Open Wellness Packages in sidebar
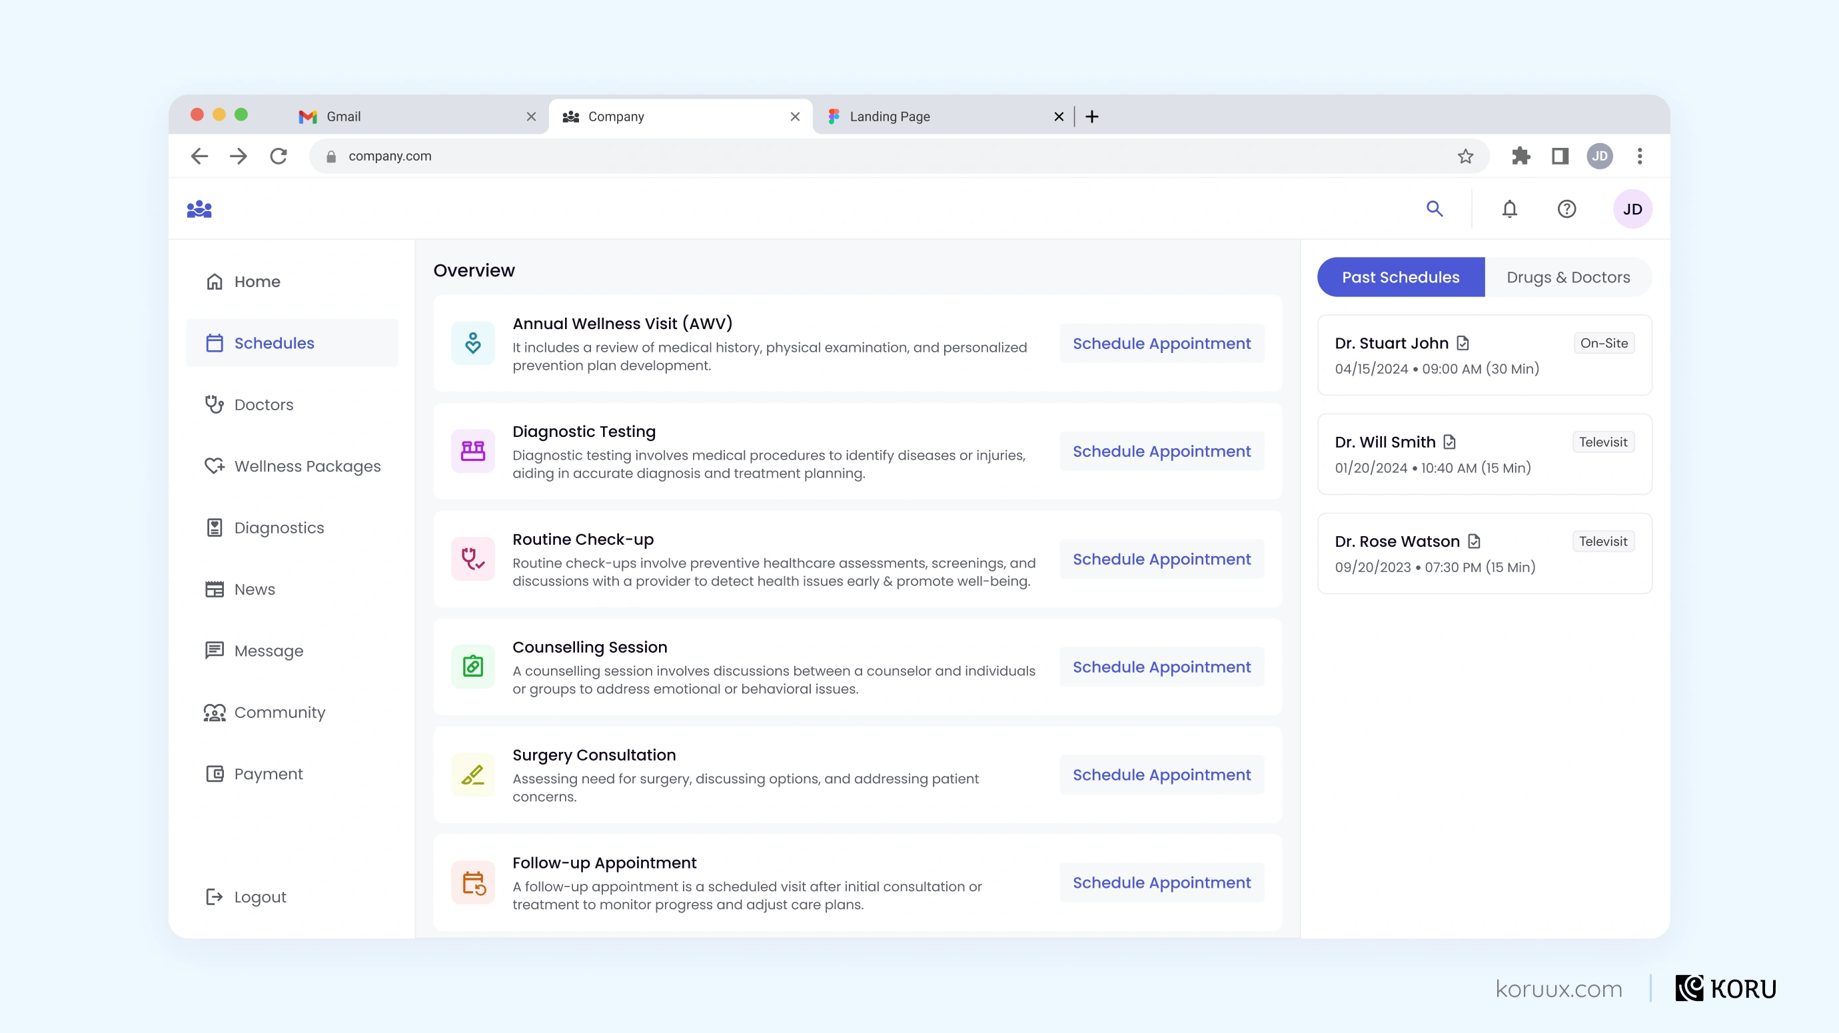Screen dimensions: 1839x1033 point(292,467)
